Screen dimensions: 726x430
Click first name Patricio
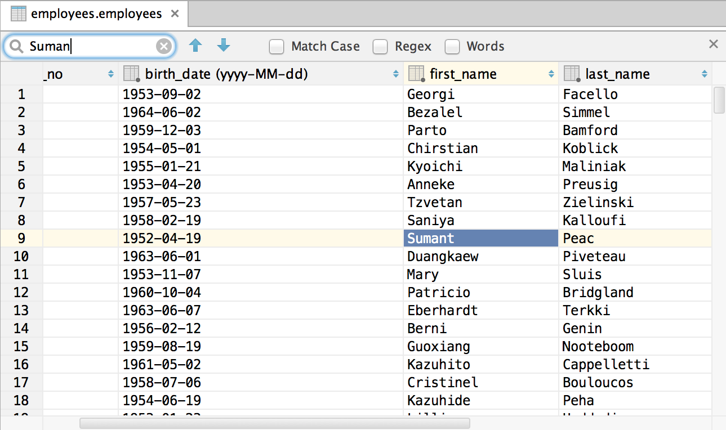(439, 292)
